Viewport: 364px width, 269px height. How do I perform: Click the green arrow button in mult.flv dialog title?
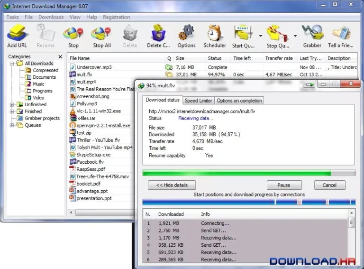click(x=309, y=84)
